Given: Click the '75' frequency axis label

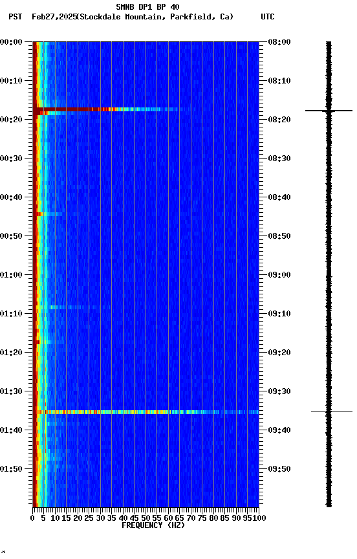Looking at the screenshot, I should point(202,518).
